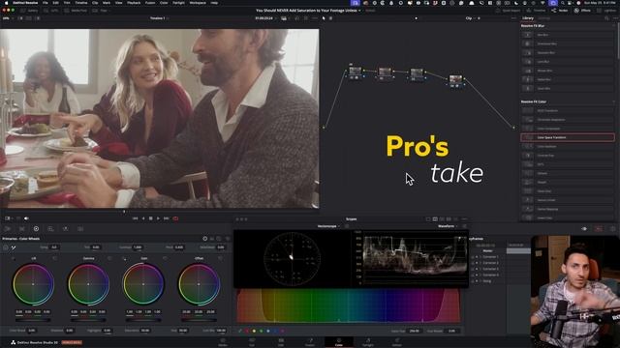Viewport: 620px width, 348px height.
Task: Open the RGB Mixer palette icon
Action: tap(65, 228)
